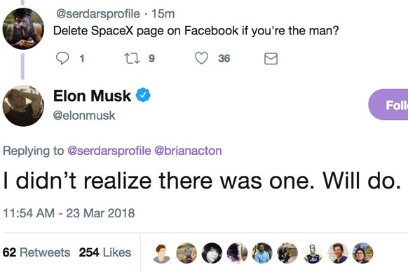Screen dimensions: 408x272
Task: Click the black-and-white liker avatar
Action: pos(212,253)
